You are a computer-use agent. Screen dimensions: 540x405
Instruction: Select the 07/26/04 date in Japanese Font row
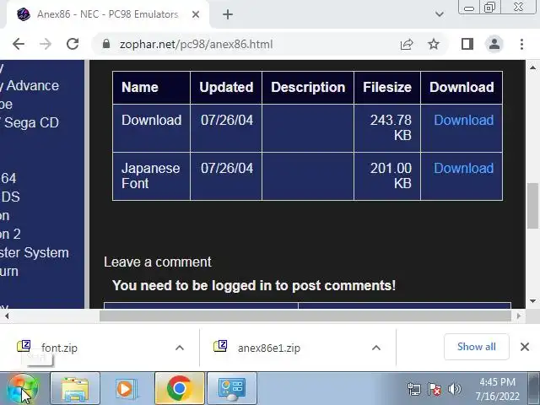pos(227,169)
